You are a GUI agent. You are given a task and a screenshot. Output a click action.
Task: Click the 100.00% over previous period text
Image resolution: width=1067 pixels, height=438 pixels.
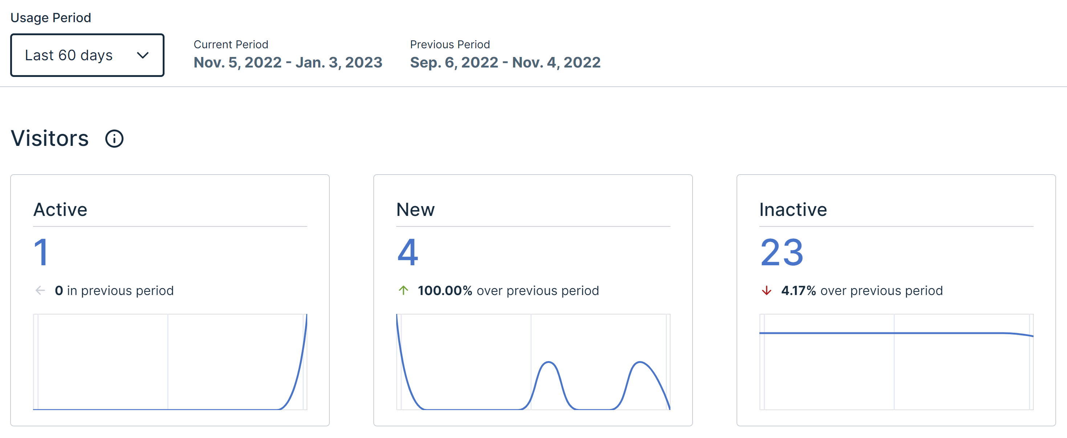click(508, 291)
